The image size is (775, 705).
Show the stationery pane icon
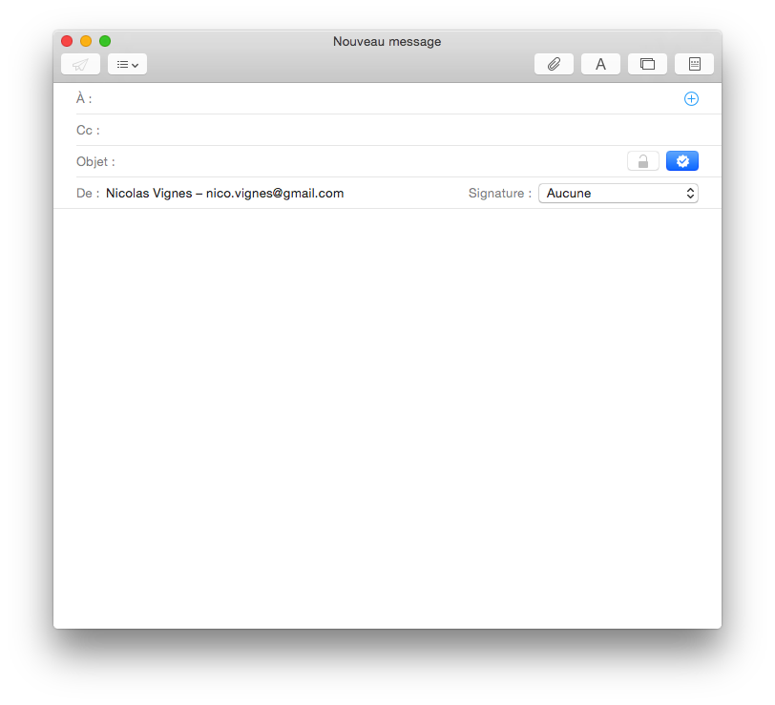(x=695, y=64)
